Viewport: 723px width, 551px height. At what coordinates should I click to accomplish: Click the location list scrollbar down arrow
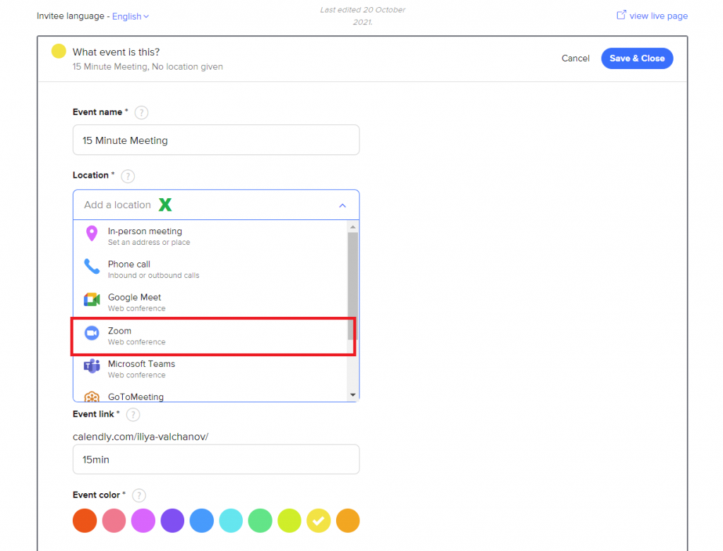353,395
